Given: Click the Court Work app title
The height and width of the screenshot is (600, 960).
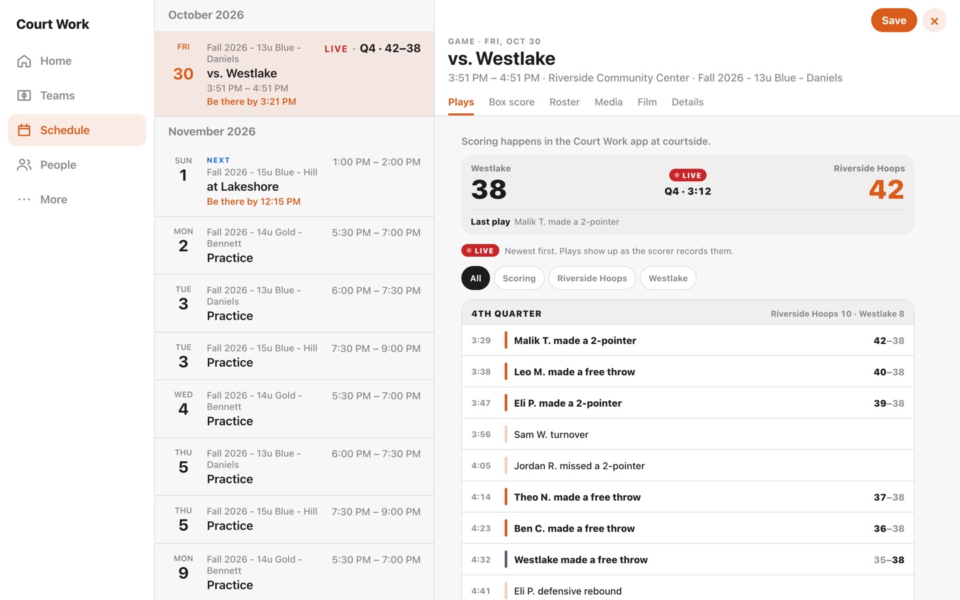Looking at the screenshot, I should coord(53,24).
